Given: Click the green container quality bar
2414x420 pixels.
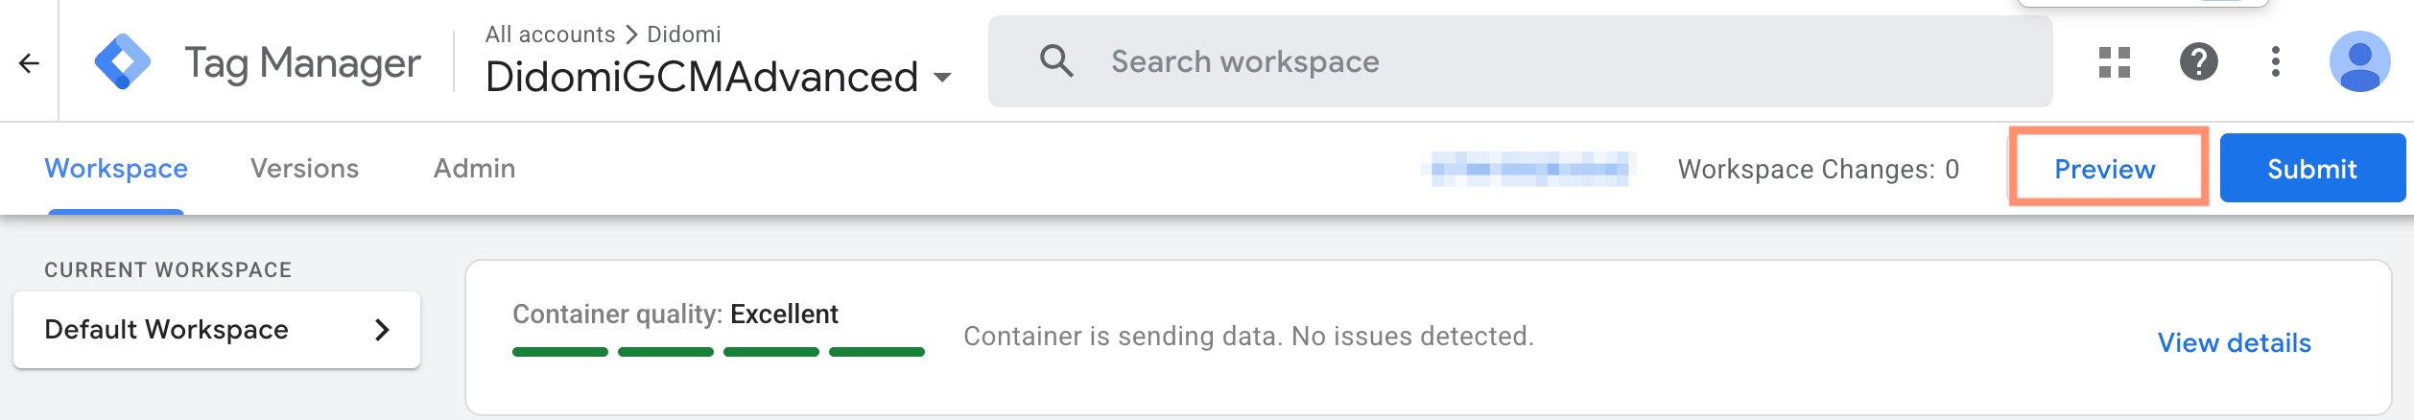Looking at the screenshot, I should point(718,352).
